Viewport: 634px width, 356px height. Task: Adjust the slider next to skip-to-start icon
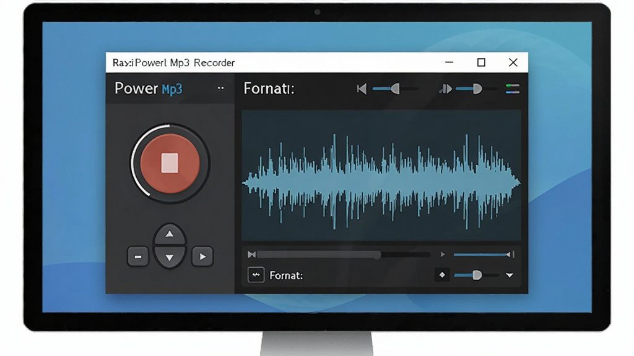click(x=395, y=88)
